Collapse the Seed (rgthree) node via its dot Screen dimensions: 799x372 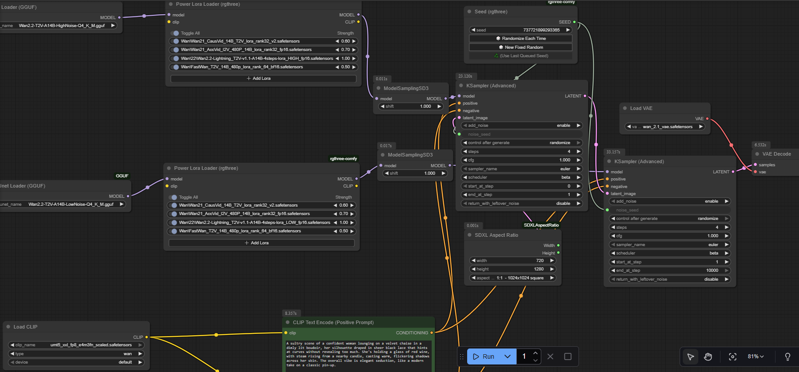click(469, 12)
